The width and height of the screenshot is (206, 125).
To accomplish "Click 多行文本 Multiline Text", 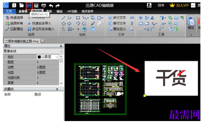I will (x=117, y=18).
